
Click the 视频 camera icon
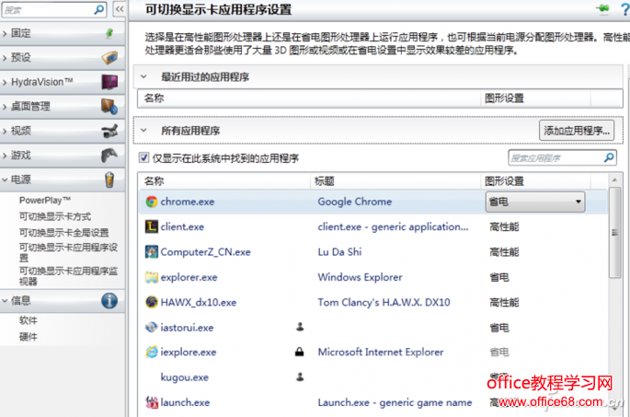pyautogui.click(x=109, y=131)
